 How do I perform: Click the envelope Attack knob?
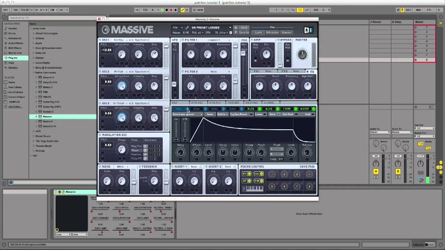196,152
